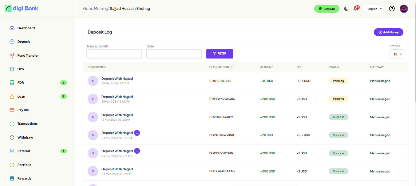Open the help question mark icon

[392, 9]
